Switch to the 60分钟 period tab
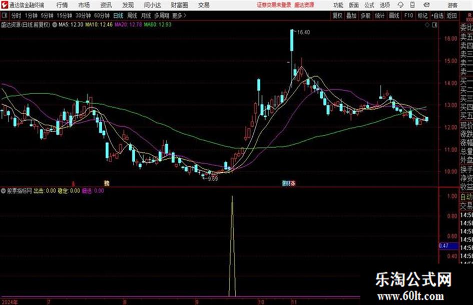This screenshot has height=305, width=473. [102, 16]
